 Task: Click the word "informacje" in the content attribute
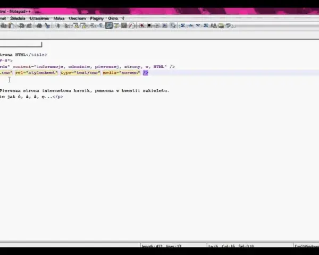pyautogui.click(x=50, y=67)
